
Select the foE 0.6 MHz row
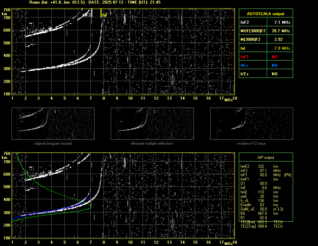pyautogui.click(x=261, y=187)
